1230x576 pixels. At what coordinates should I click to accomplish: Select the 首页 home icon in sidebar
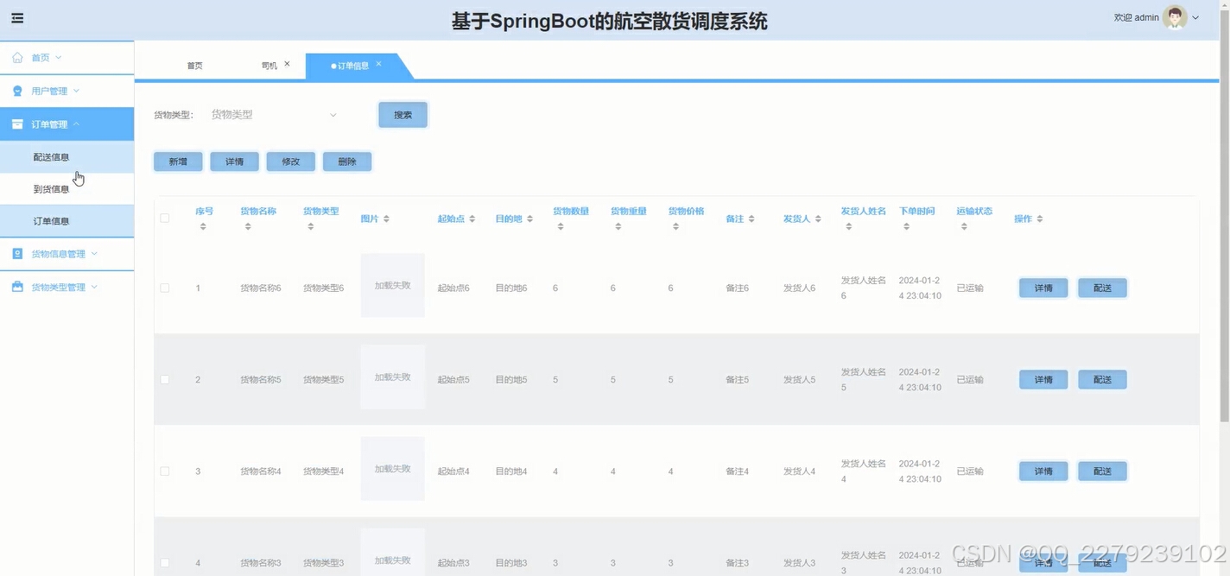point(18,57)
